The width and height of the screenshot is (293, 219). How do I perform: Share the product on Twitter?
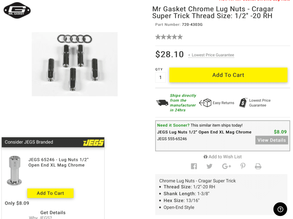pos(209,166)
